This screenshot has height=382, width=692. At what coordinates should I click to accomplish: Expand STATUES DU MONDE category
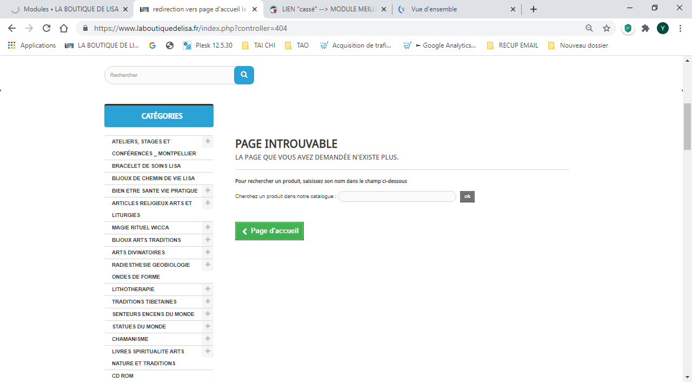coord(208,326)
